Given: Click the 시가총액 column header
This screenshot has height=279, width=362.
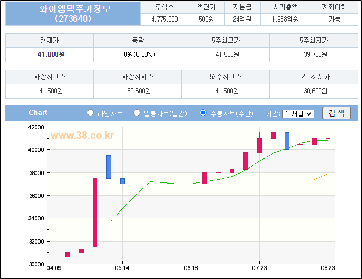Looking at the screenshot, I should click(286, 7).
